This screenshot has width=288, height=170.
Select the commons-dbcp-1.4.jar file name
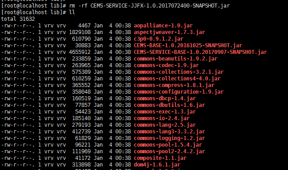(x=165, y=98)
